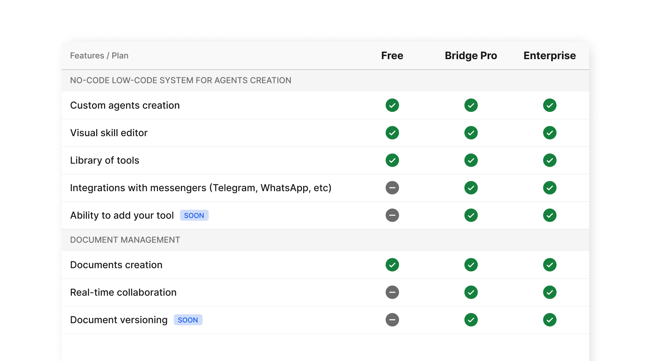Select the Integrations with messengers row label
The height and width of the screenshot is (361, 651).
coord(201,188)
